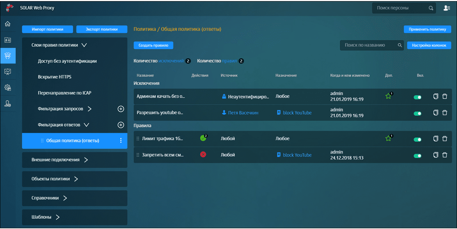Viewport: 457px width, 229px height.
Task: Disable the Запретить всем см... rule switch
Action: pos(417,156)
